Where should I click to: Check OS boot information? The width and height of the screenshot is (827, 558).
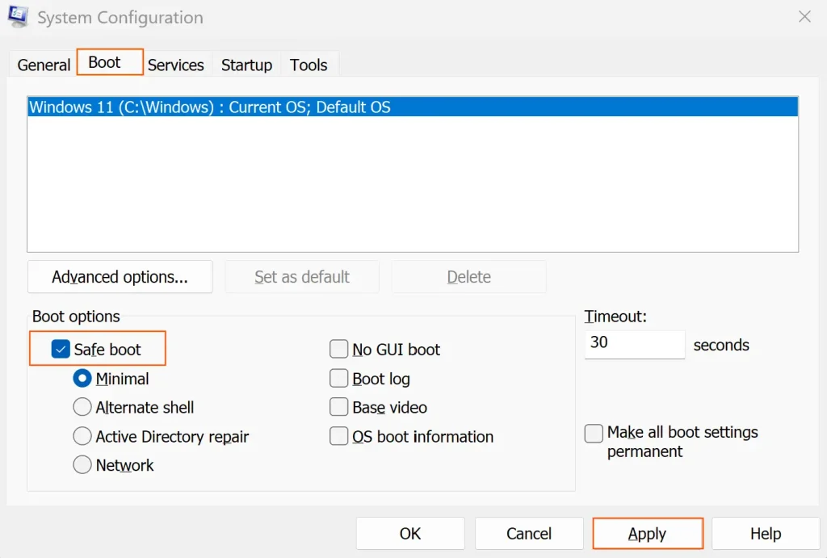point(338,436)
